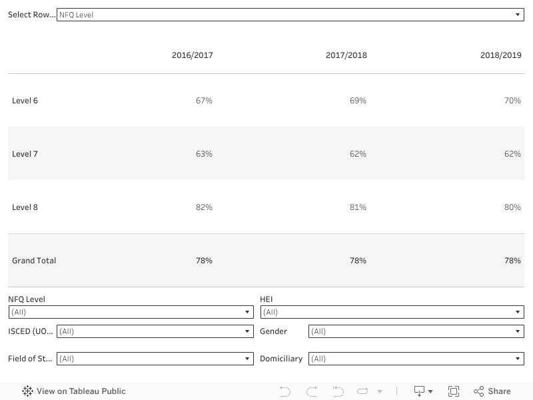Expand the Field of Study filter
This screenshot has height=400, width=533.
(x=155, y=359)
